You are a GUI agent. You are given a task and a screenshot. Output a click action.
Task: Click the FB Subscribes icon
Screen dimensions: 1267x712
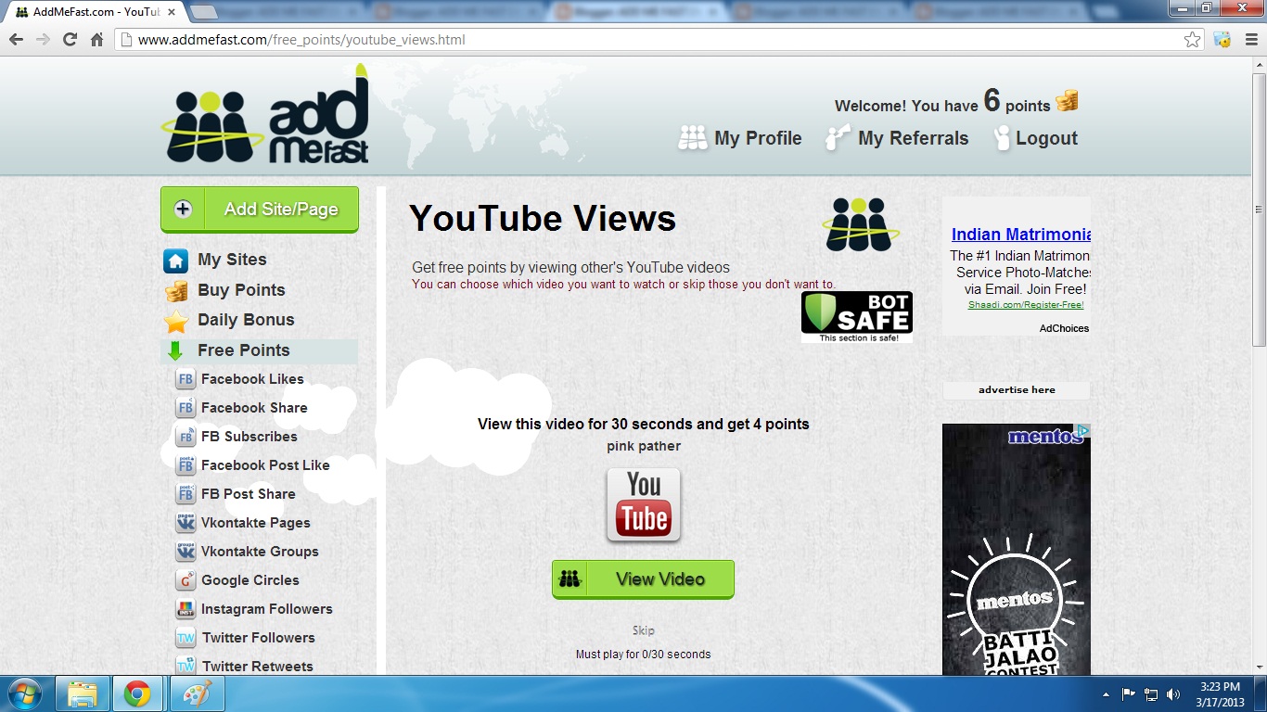click(186, 437)
